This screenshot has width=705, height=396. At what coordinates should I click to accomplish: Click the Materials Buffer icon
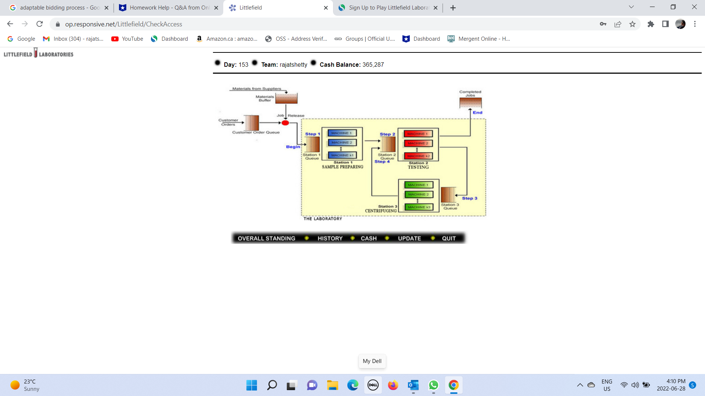(x=286, y=98)
